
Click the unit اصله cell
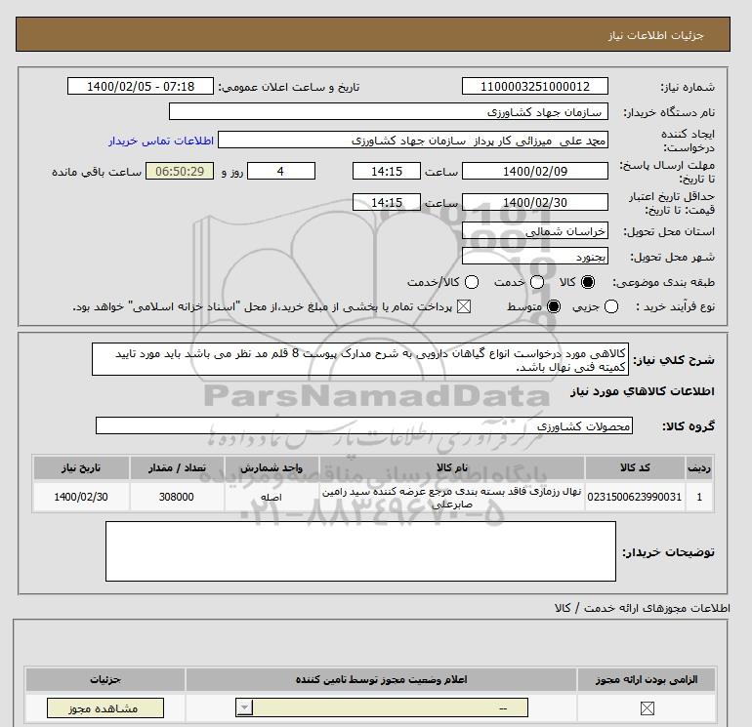(x=272, y=497)
